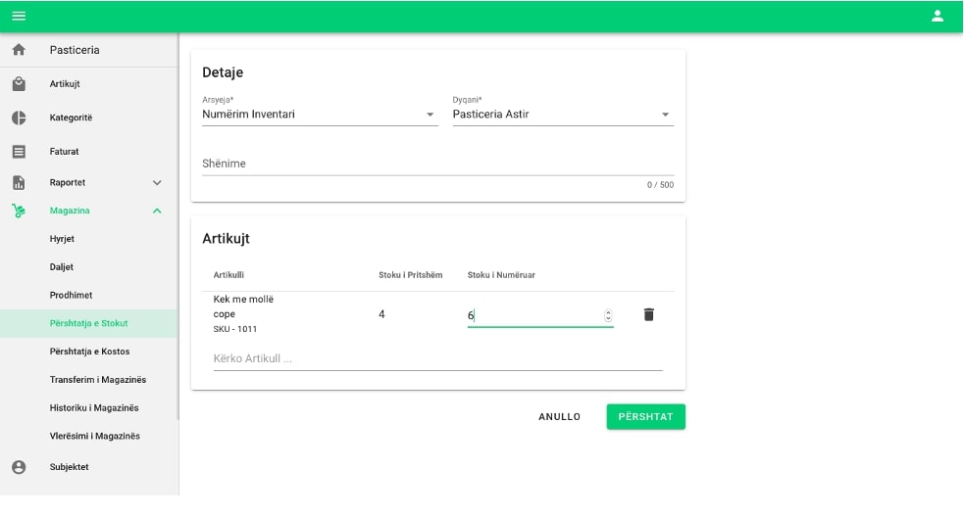Click the Raportet report icon
The height and width of the screenshot is (517, 964).
coord(19,183)
